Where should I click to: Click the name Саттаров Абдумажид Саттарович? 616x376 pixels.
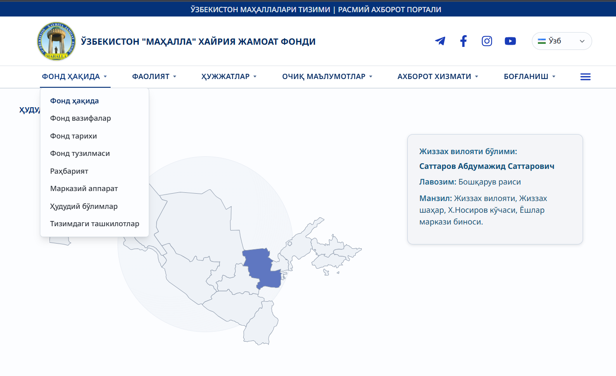pos(487,166)
